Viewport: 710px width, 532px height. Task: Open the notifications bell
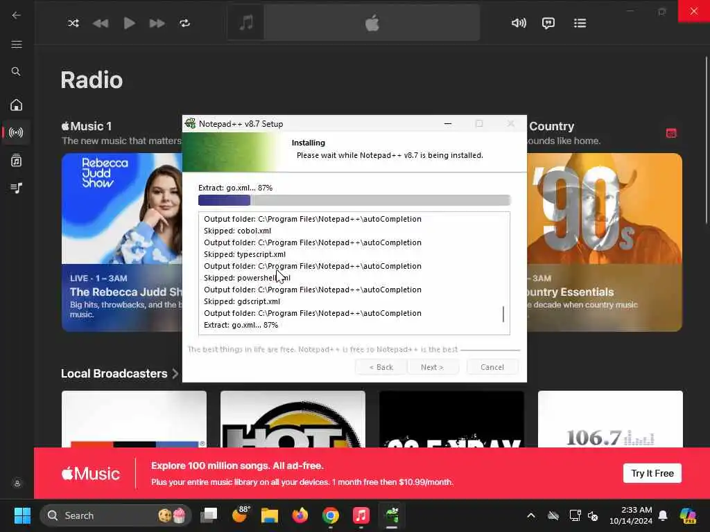click(x=663, y=515)
